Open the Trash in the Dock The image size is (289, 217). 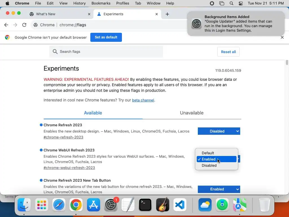[264, 205]
